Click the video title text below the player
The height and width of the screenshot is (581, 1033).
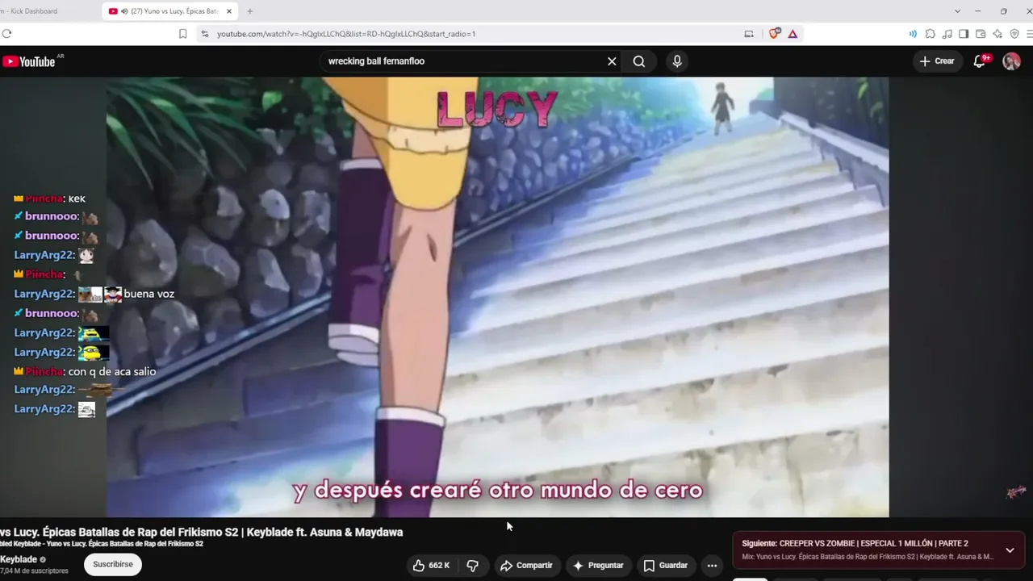[x=202, y=533]
